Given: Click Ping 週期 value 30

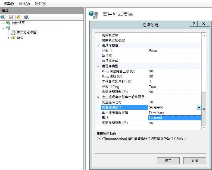Looking at the screenshot, I should click(175, 76).
